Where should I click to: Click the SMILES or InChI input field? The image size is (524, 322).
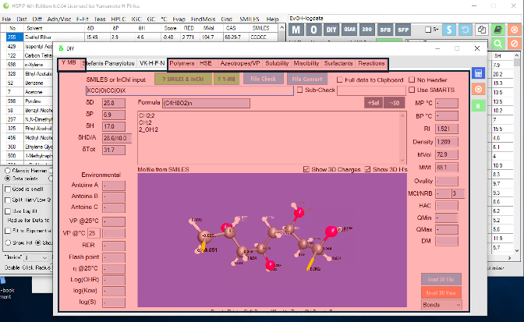coord(189,90)
